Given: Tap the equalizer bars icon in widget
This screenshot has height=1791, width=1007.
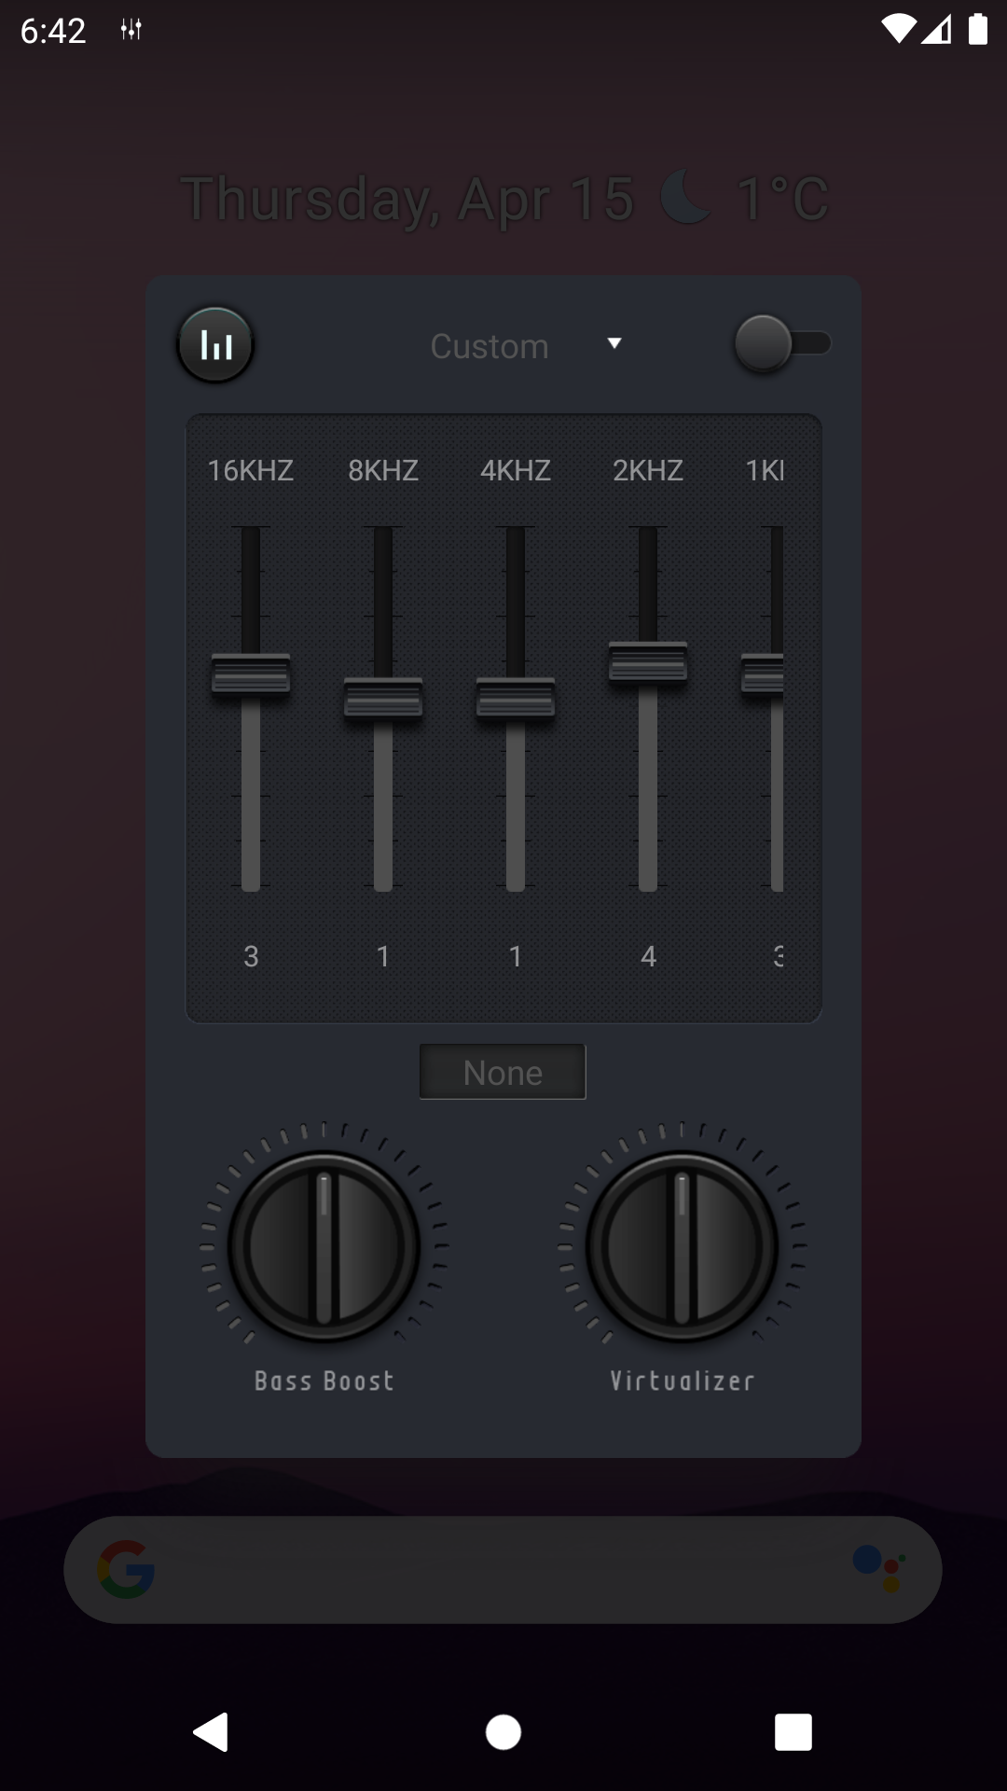Looking at the screenshot, I should pyautogui.click(x=215, y=345).
